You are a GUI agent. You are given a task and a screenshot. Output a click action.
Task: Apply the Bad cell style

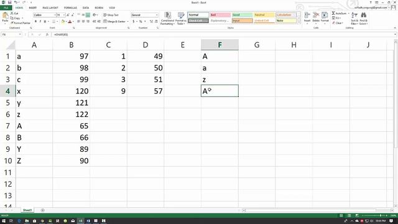click(220, 15)
